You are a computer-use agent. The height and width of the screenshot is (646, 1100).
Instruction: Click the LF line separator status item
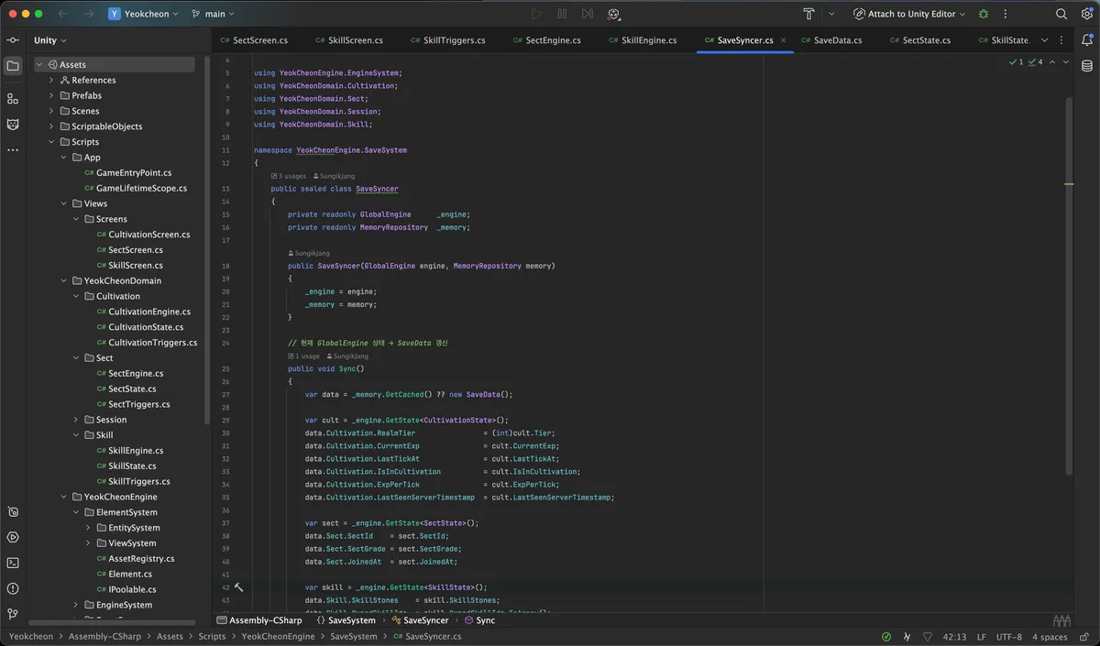[x=982, y=637]
